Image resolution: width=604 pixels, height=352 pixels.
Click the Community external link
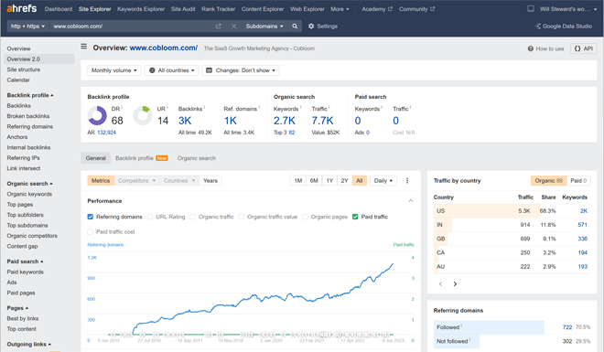(416, 9)
